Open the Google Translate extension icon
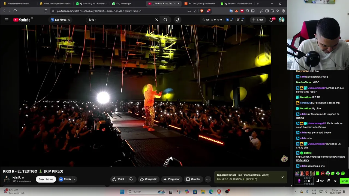The width and height of the screenshot is (349, 196). [231, 11]
